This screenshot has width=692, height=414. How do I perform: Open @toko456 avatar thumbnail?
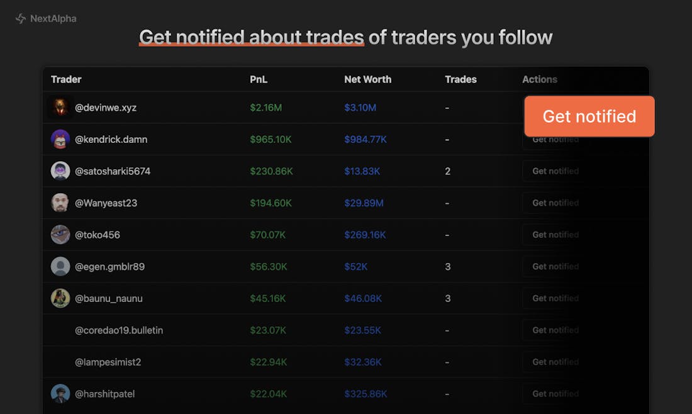(60, 235)
